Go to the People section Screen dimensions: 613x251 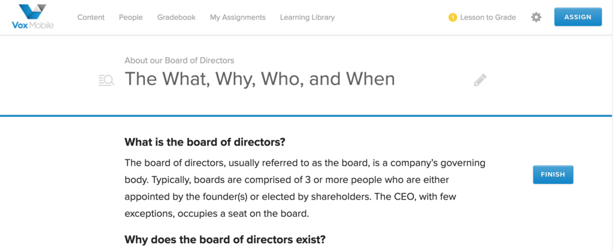131,17
